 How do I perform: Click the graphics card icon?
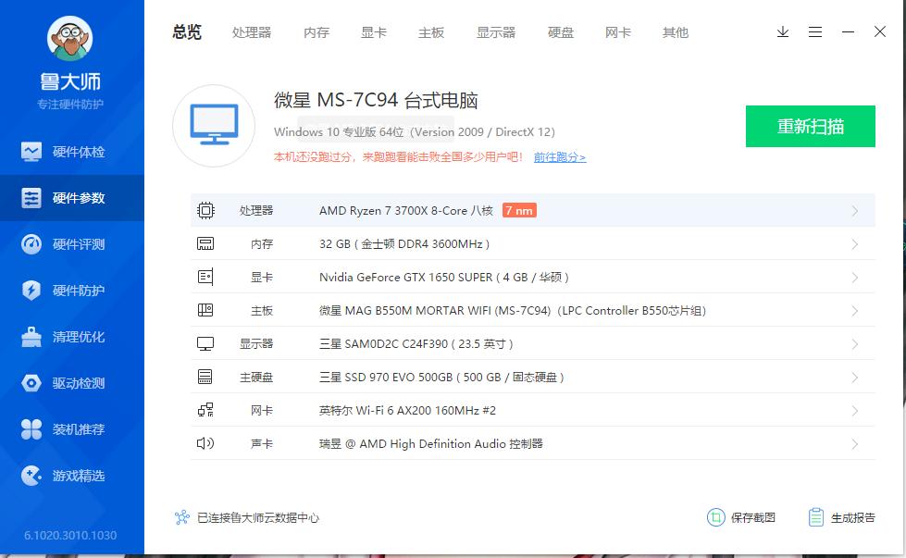[x=205, y=278]
